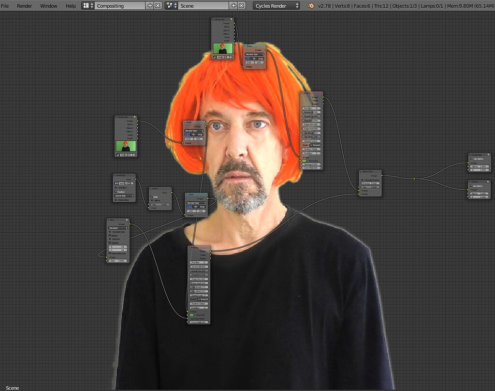Click Image input socket of Viewer node

click(x=468, y=190)
